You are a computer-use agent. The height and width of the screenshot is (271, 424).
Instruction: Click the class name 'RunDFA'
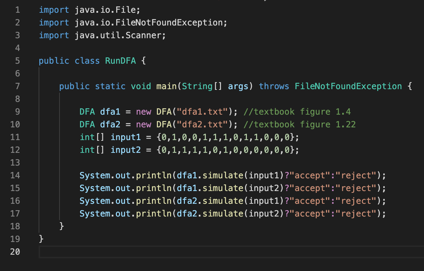pyautogui.click(x=120, y=61)
